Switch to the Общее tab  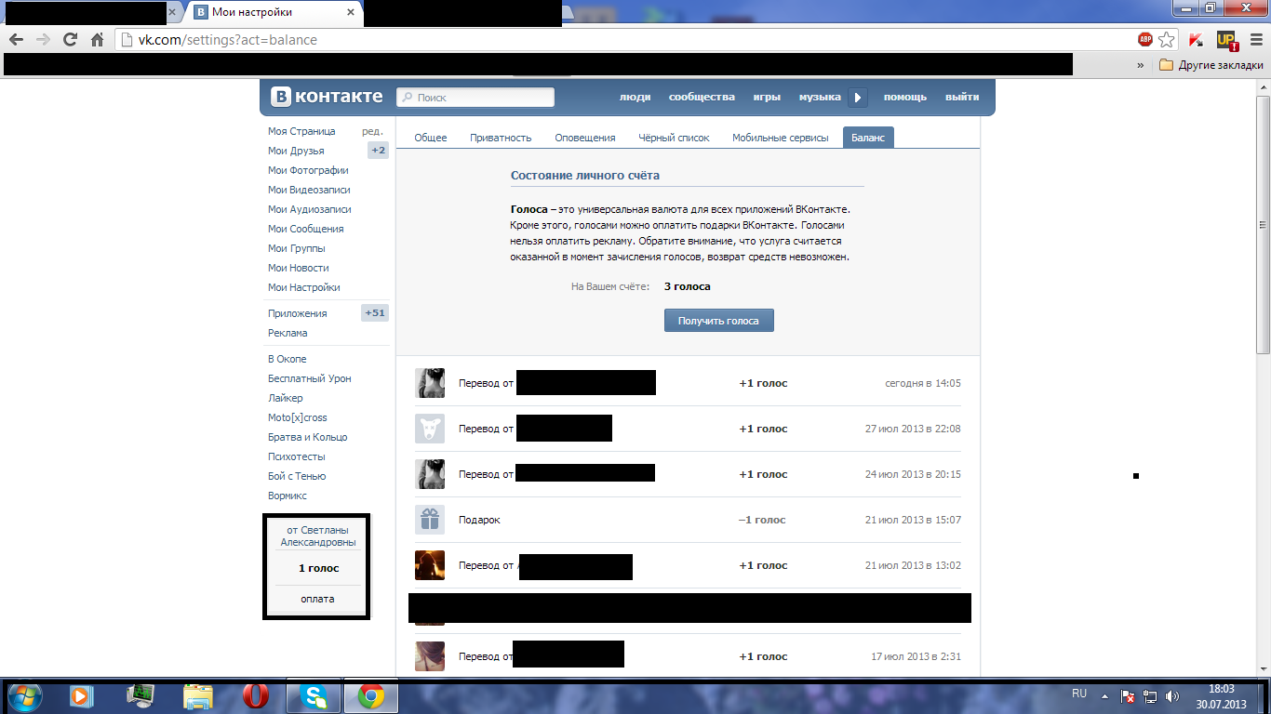tap(430, 138)
